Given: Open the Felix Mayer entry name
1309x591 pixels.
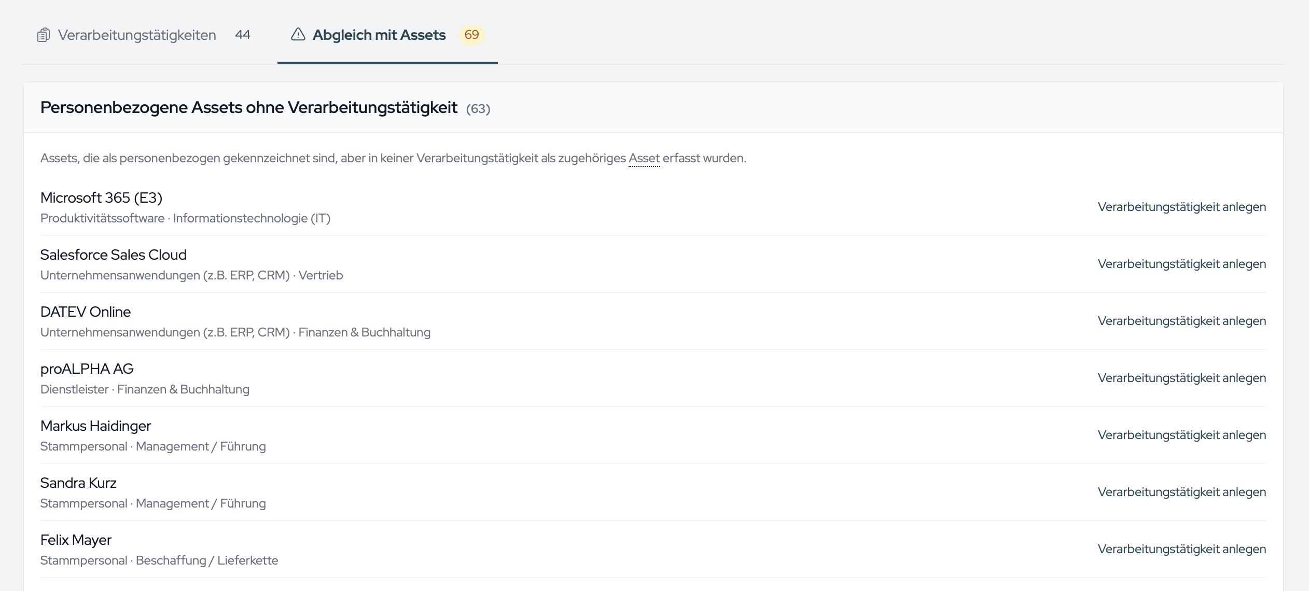Looking at the screenshot, I should (x=76, y=540).
